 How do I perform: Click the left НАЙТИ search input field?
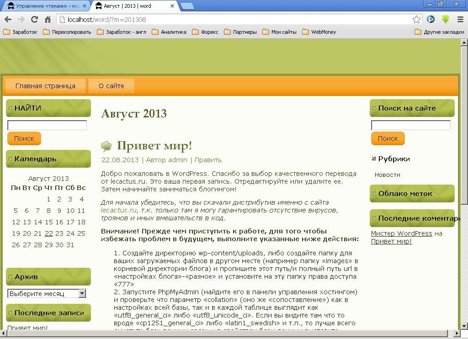tap(47, 125)
